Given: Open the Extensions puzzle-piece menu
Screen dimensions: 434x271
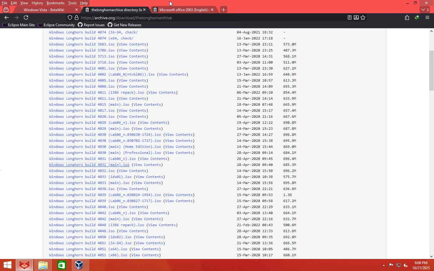Looking at the screenshot, I should tap(407, 17).
